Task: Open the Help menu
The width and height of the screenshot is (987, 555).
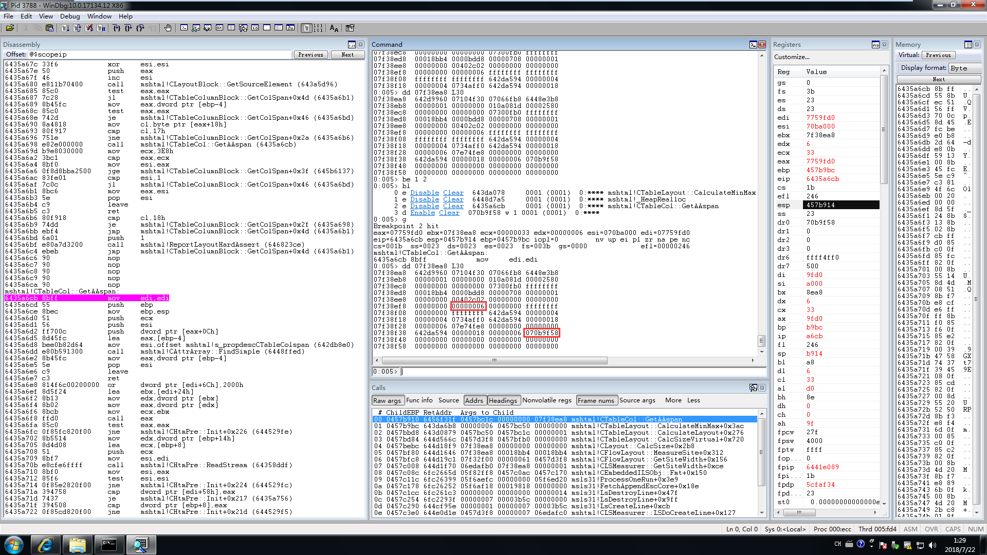Action: coord(125,16)
